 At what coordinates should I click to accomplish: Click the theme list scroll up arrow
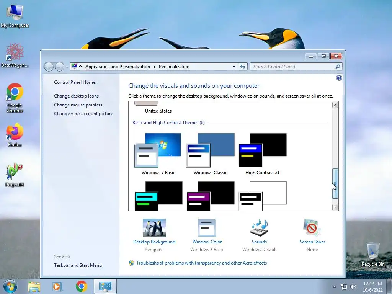click(335, 105)
